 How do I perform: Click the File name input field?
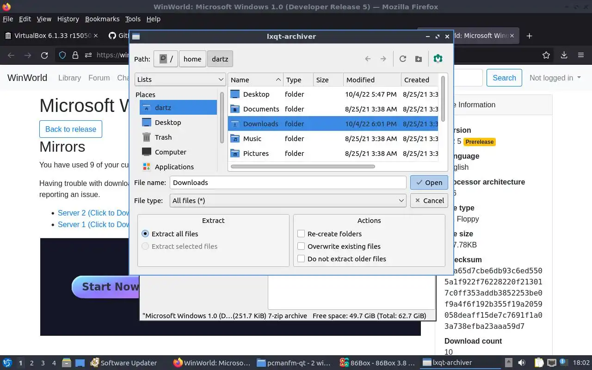288,182
